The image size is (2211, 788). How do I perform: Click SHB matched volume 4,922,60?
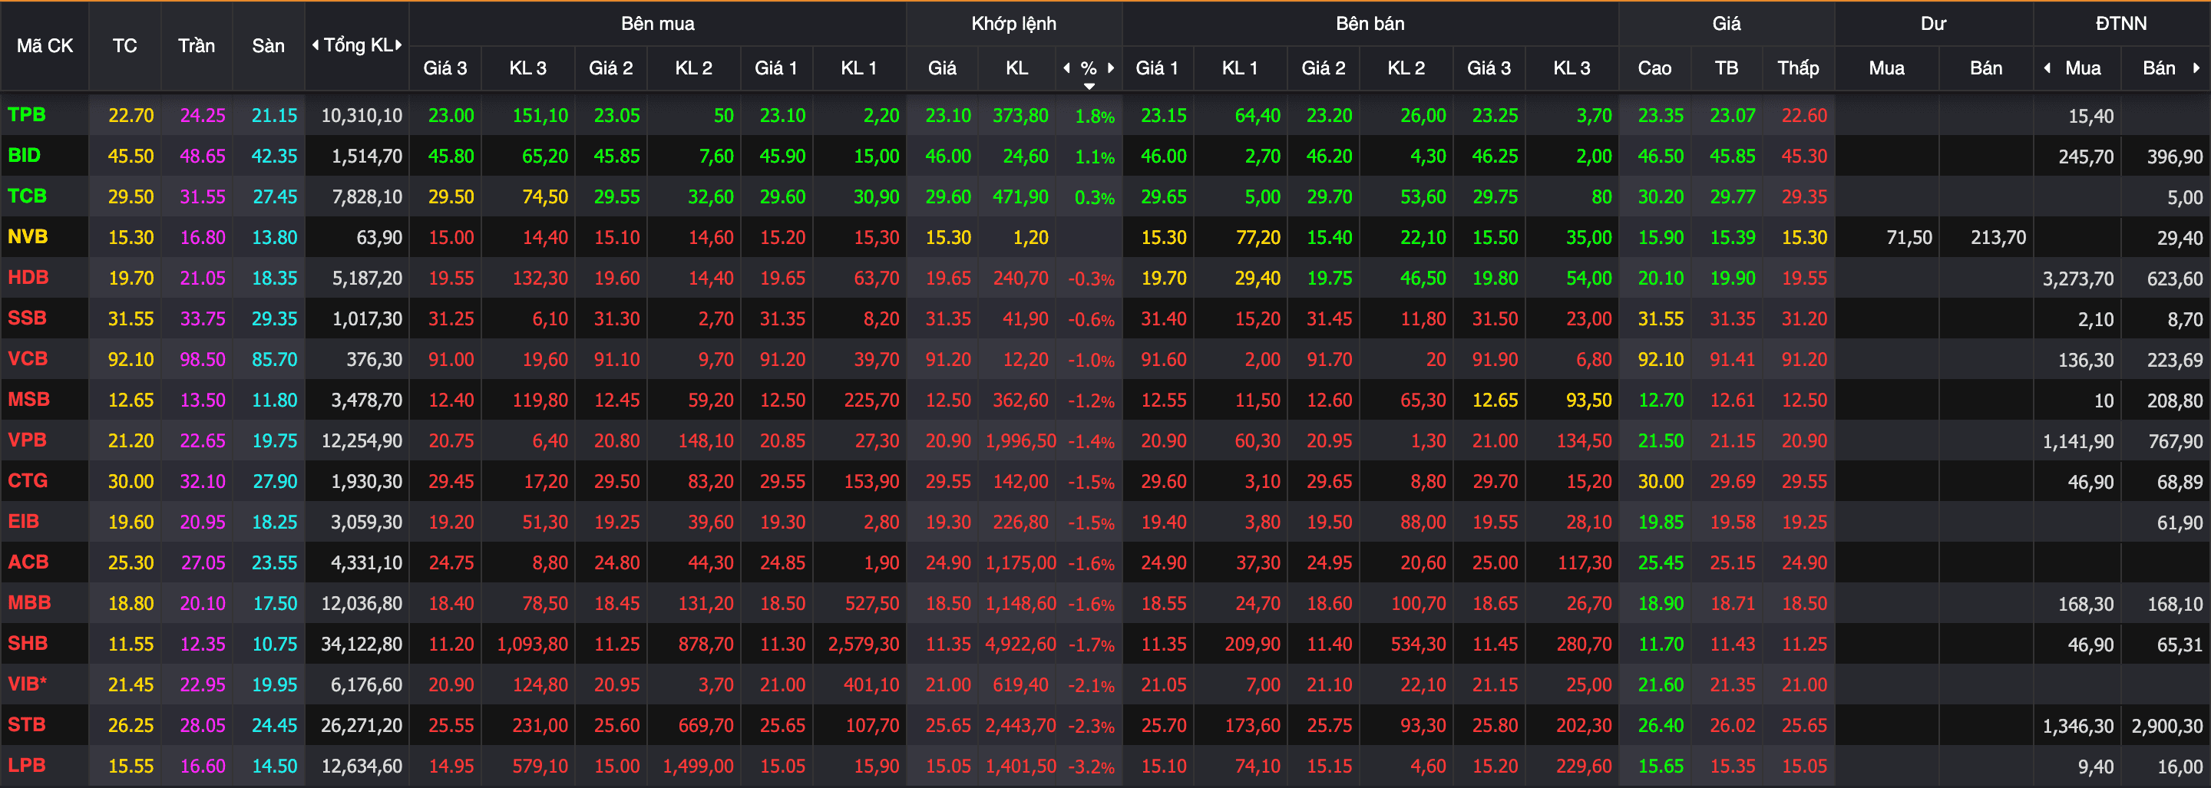point(1020,644)
